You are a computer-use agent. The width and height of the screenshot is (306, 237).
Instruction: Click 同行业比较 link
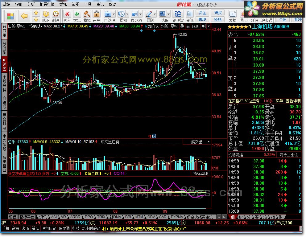click(x=289, y=155)
